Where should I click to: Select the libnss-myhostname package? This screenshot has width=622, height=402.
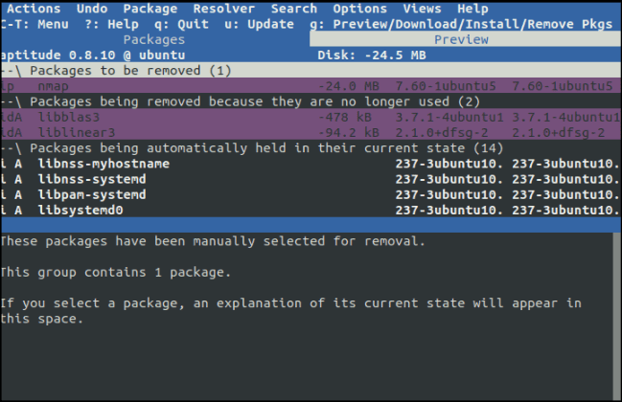click(104, 164)
